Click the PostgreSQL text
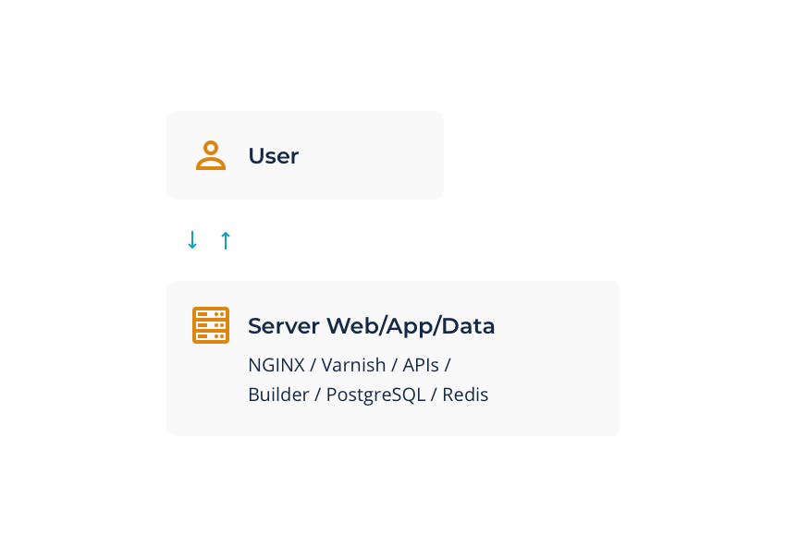The height and width of the screenshot is (547, 786). 376,395
